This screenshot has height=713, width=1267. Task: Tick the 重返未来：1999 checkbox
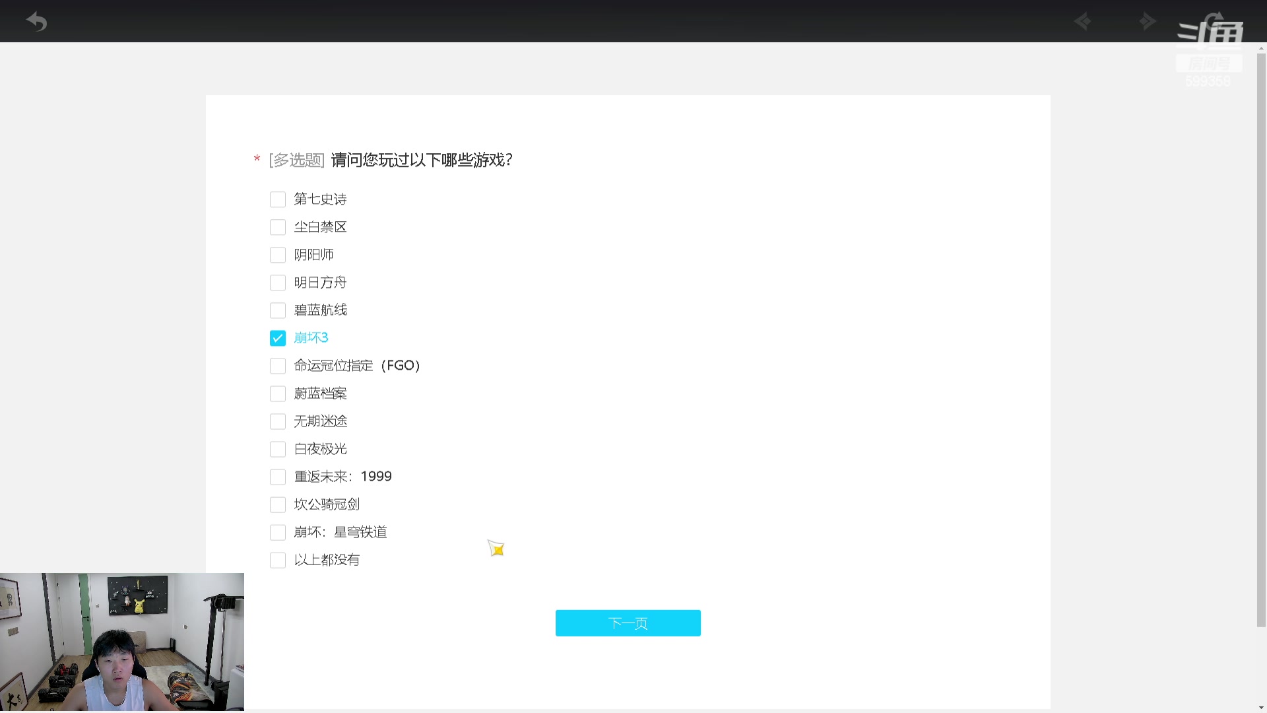[278, 477]
